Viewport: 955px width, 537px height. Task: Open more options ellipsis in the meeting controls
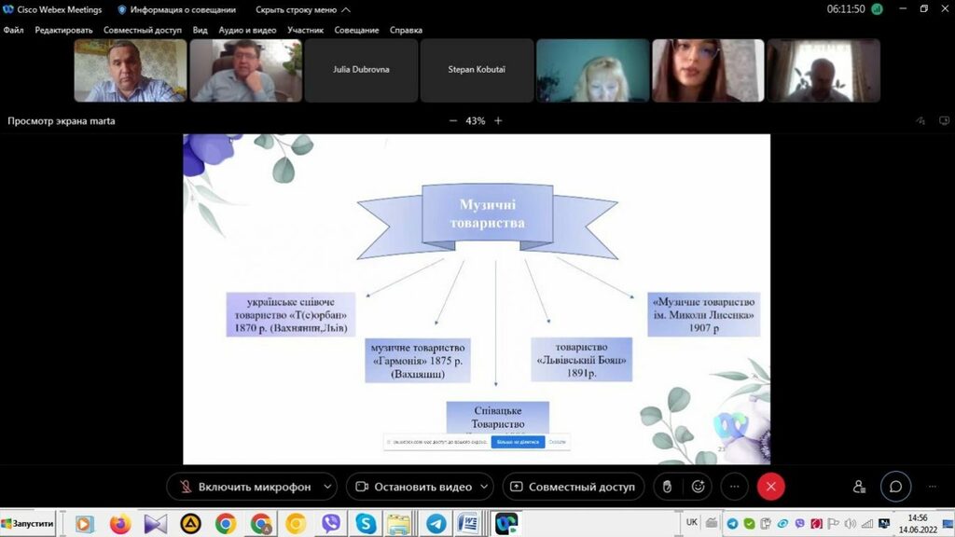[734, 487]
